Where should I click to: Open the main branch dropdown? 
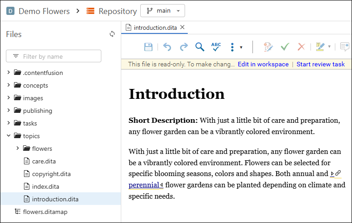tap(162, 11)
